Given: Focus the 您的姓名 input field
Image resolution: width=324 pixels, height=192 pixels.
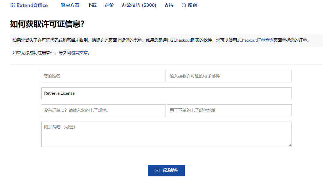Looking at the screenshot, I should (x=103, y=76).
